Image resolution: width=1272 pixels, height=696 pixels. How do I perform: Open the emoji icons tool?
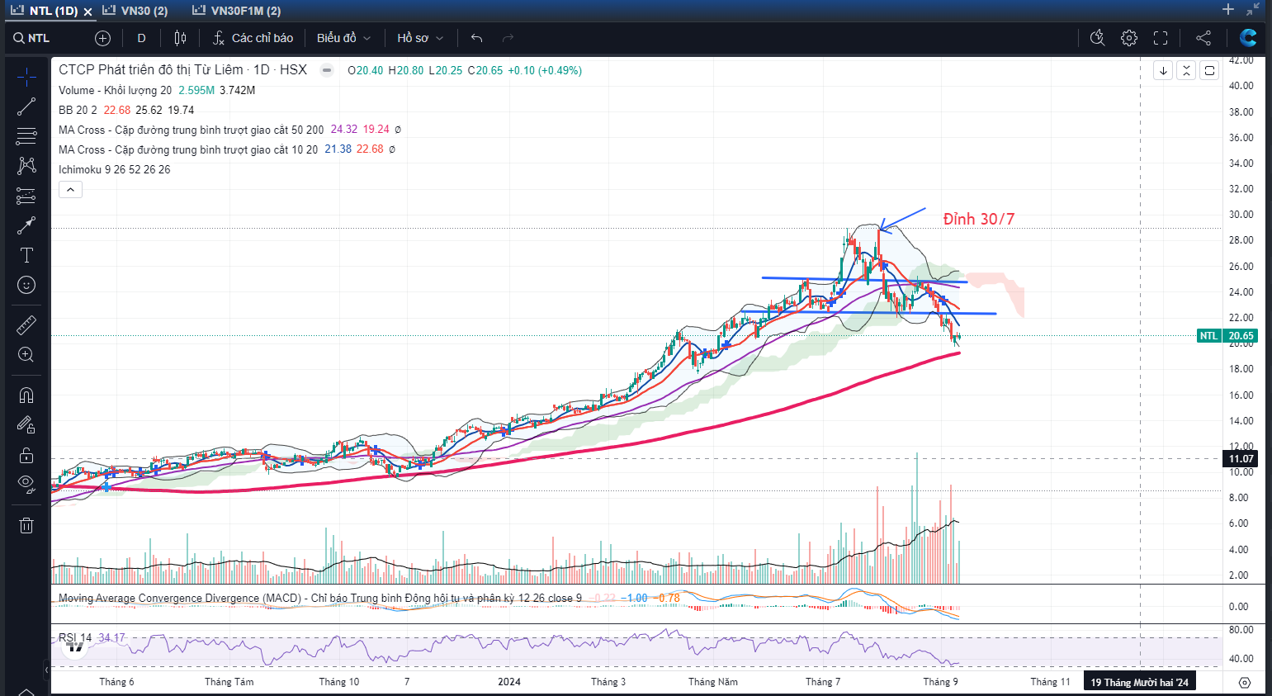coord(26,285)
